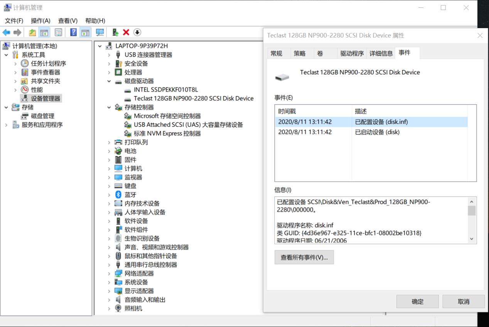Expand the USB 连接器管理器 tree node
This screenshot has height=327, width=489.
(108, 54)
